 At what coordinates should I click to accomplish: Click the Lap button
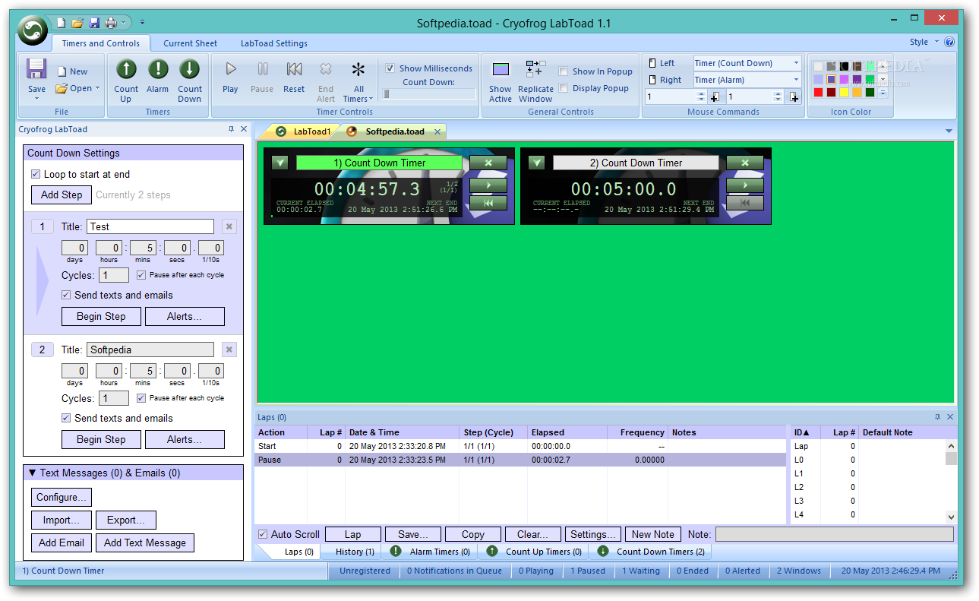(x=352, y=534)
